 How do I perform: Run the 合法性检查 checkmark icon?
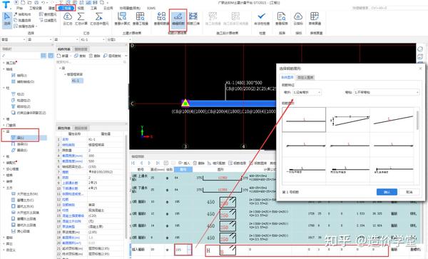(262, 19)
